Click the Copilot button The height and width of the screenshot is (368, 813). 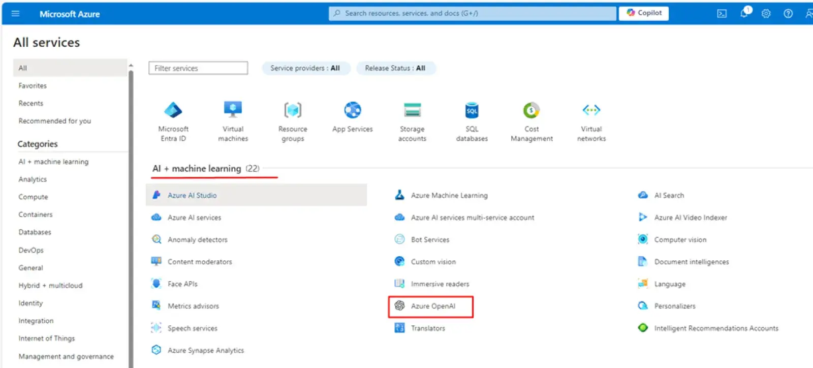pos(644,13)
